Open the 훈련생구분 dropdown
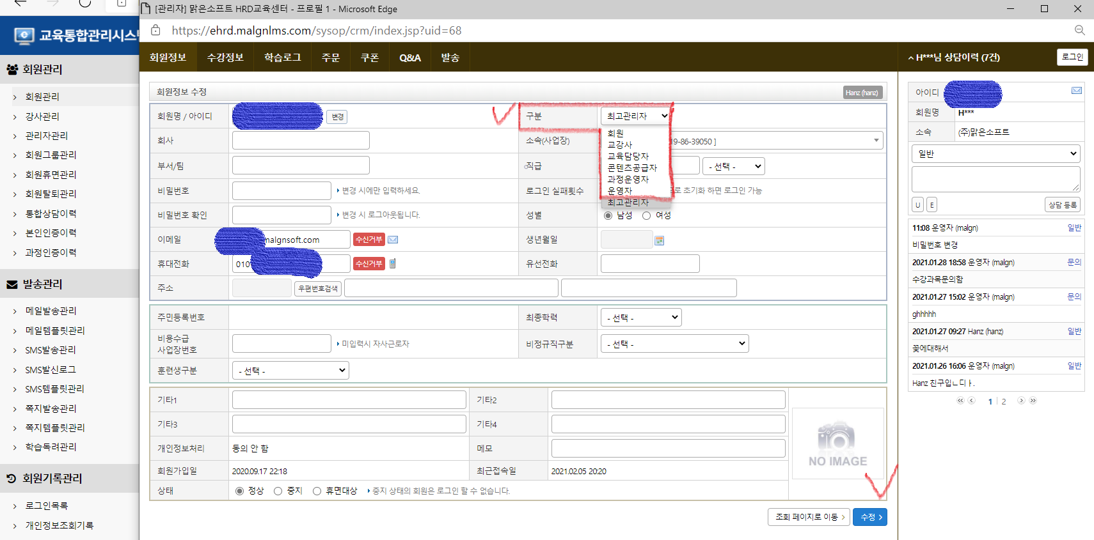Screen dimensions: 1094x540 pyautogui.click(x=290, y=371)
